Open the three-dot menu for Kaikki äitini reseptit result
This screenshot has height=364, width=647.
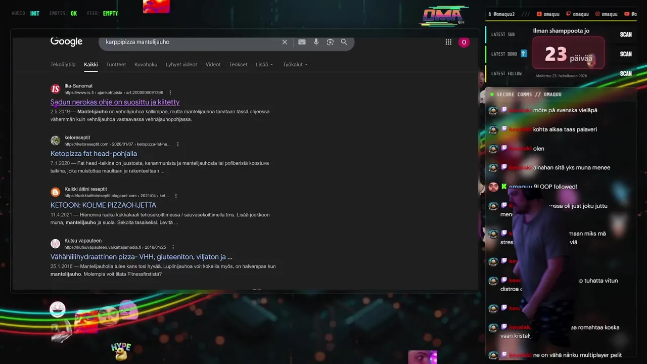(176, 196)
